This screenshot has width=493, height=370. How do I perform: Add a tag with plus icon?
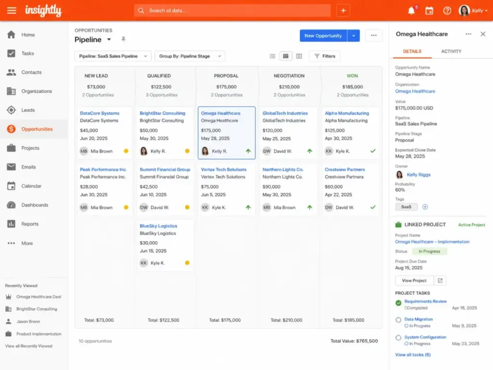pyautogui.click(x=425, y=207)
